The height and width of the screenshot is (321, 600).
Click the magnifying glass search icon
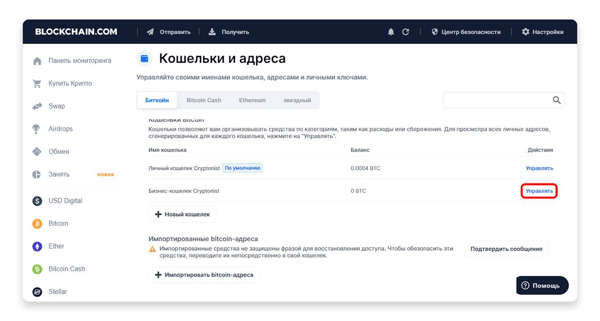557,100
